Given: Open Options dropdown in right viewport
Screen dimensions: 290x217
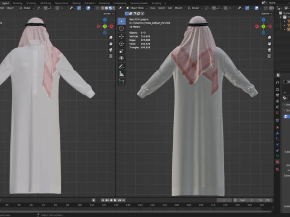Looking at the screenshot, I should click(266, 14).
